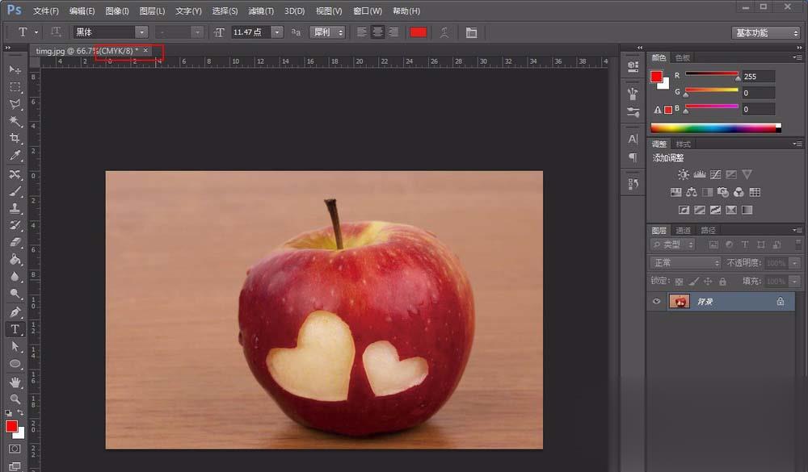
Task: Select the Eyedropper tool
Action: tap(15, 156)
